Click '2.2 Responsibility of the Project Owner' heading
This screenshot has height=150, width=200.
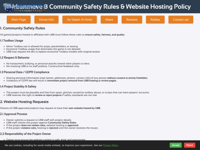pos(26,134)
